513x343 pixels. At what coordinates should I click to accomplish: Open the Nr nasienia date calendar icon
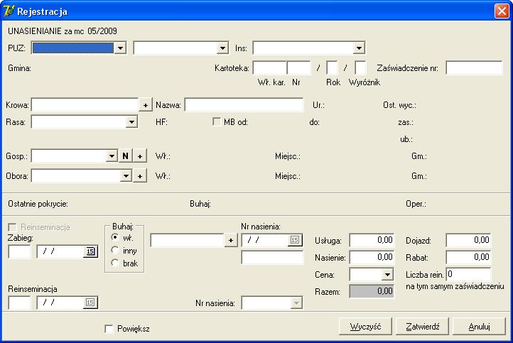point(295,240)
